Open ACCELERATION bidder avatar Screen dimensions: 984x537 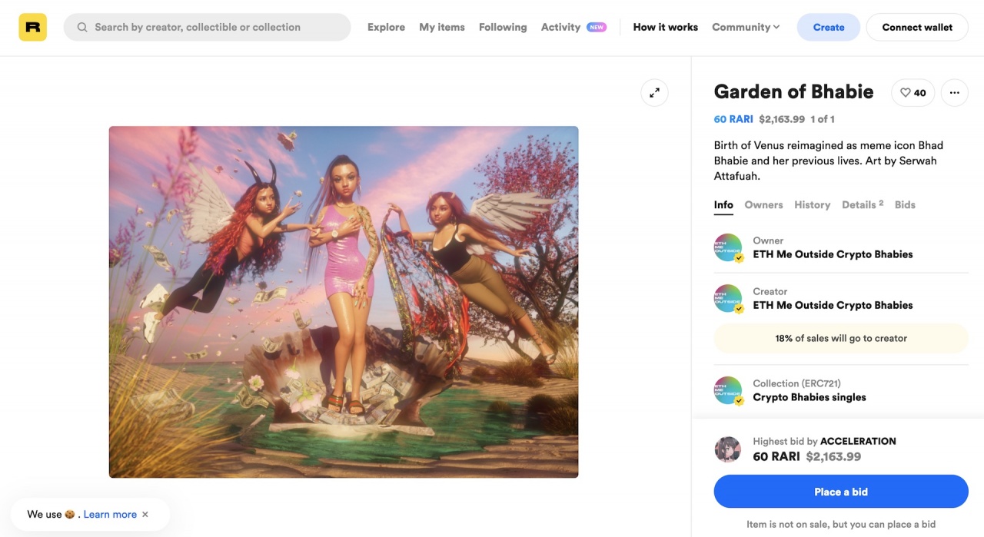pos(728,449)
